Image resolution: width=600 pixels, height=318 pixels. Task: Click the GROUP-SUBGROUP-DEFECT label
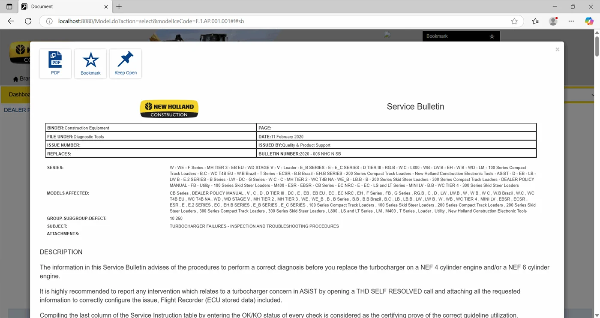pyautogui.click(x=77, y=219)
